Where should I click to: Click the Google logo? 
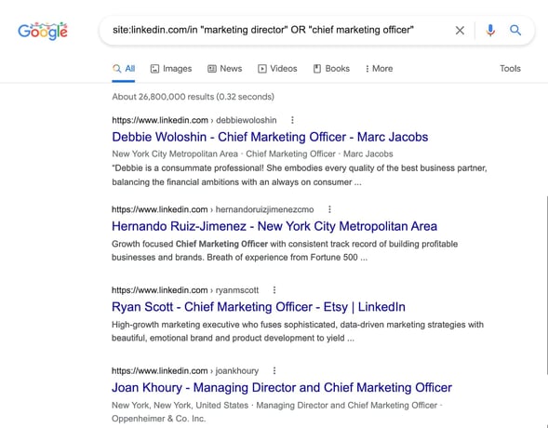[43, 31]
